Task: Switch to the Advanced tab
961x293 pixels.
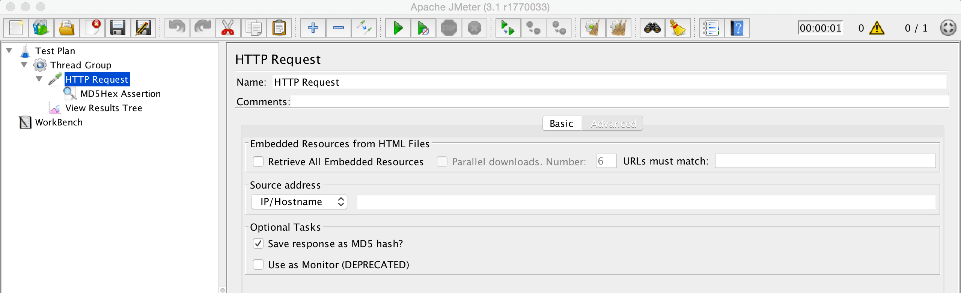Action: coord(613,124)
